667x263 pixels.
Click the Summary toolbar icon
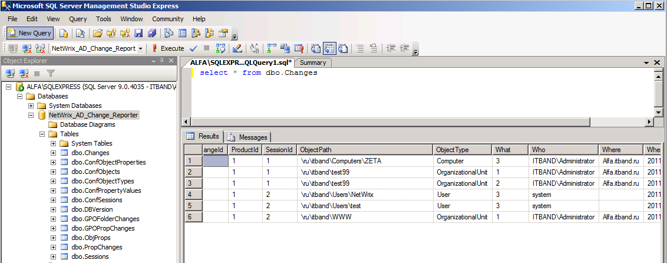coord(183,33)
